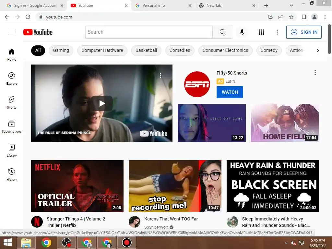Close the Personal info tab
Viewport: 332px width, 249px height.
click(x=190, y=6)
